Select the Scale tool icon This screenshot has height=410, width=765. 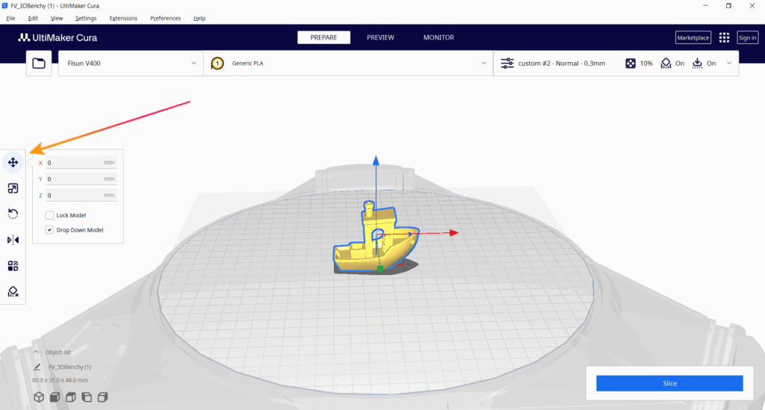point(13,189)
